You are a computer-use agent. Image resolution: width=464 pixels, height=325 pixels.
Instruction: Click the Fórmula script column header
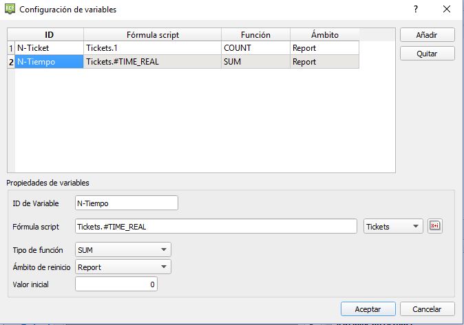tap(152, 34)
